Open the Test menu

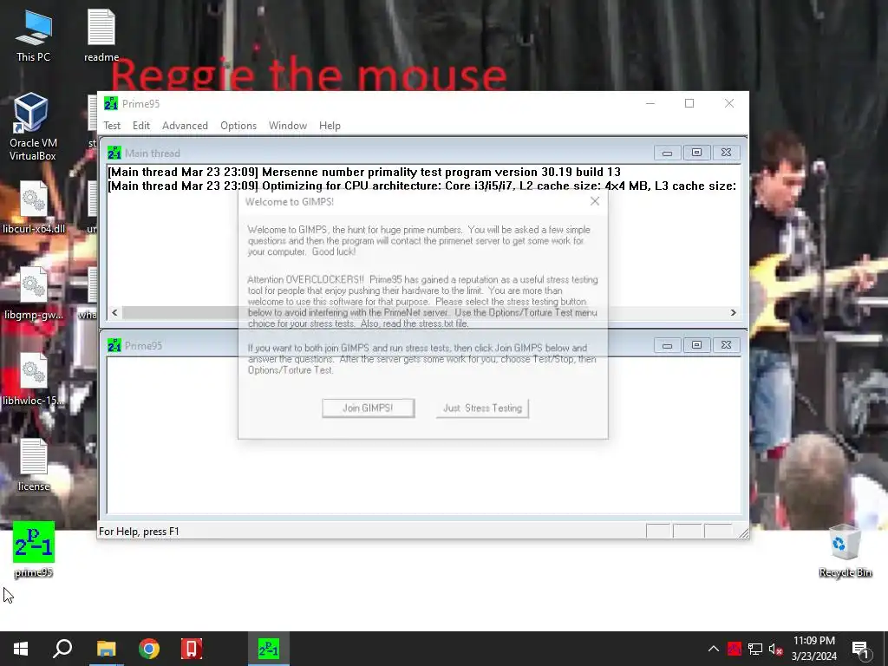click(x=112, y=126)
